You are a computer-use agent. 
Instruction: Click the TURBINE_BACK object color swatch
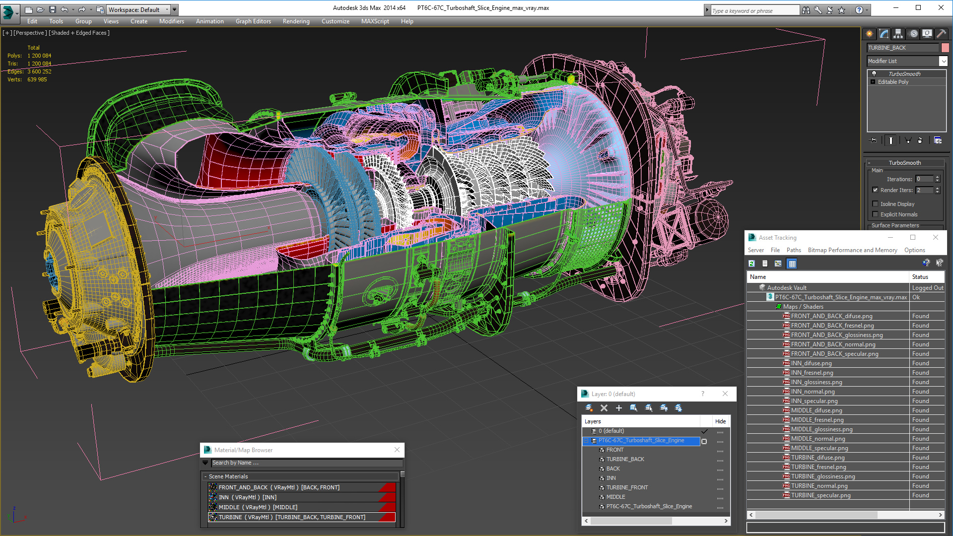click(x=945, y=48)
